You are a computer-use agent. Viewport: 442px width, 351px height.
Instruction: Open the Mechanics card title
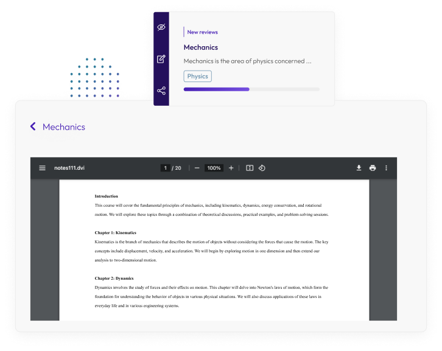point(200,47)
